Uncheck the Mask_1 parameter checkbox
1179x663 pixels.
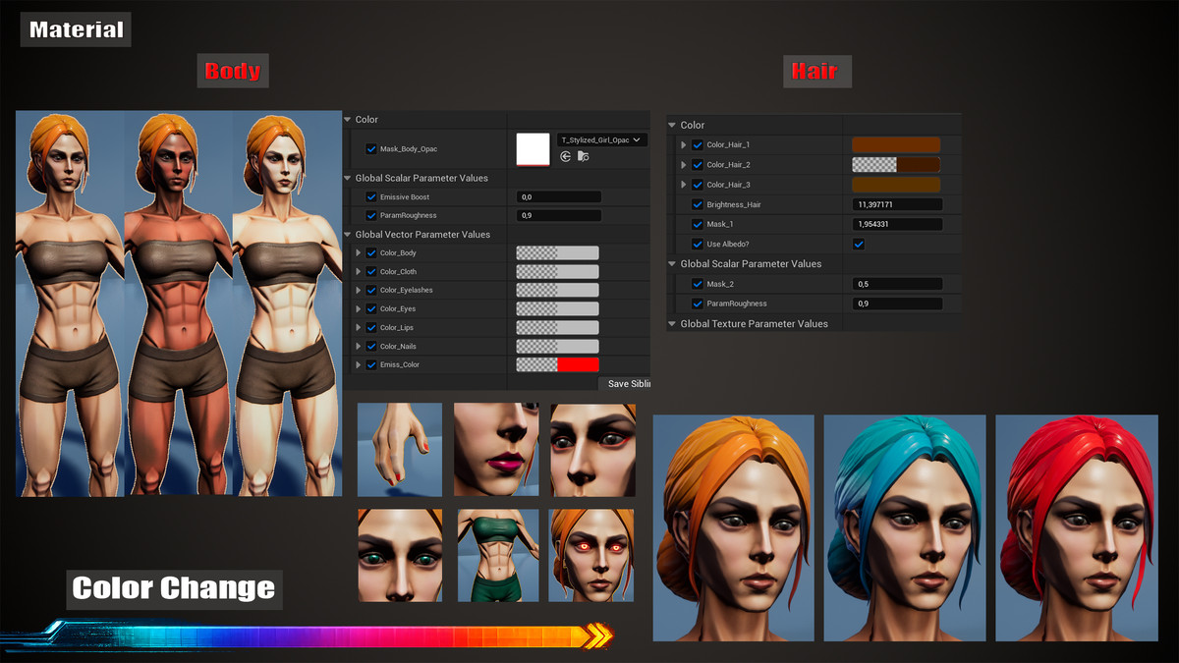pyautogui.click(x=698, y=225)
